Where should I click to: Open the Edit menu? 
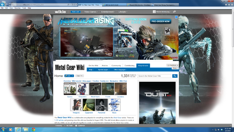coord(7,8)
